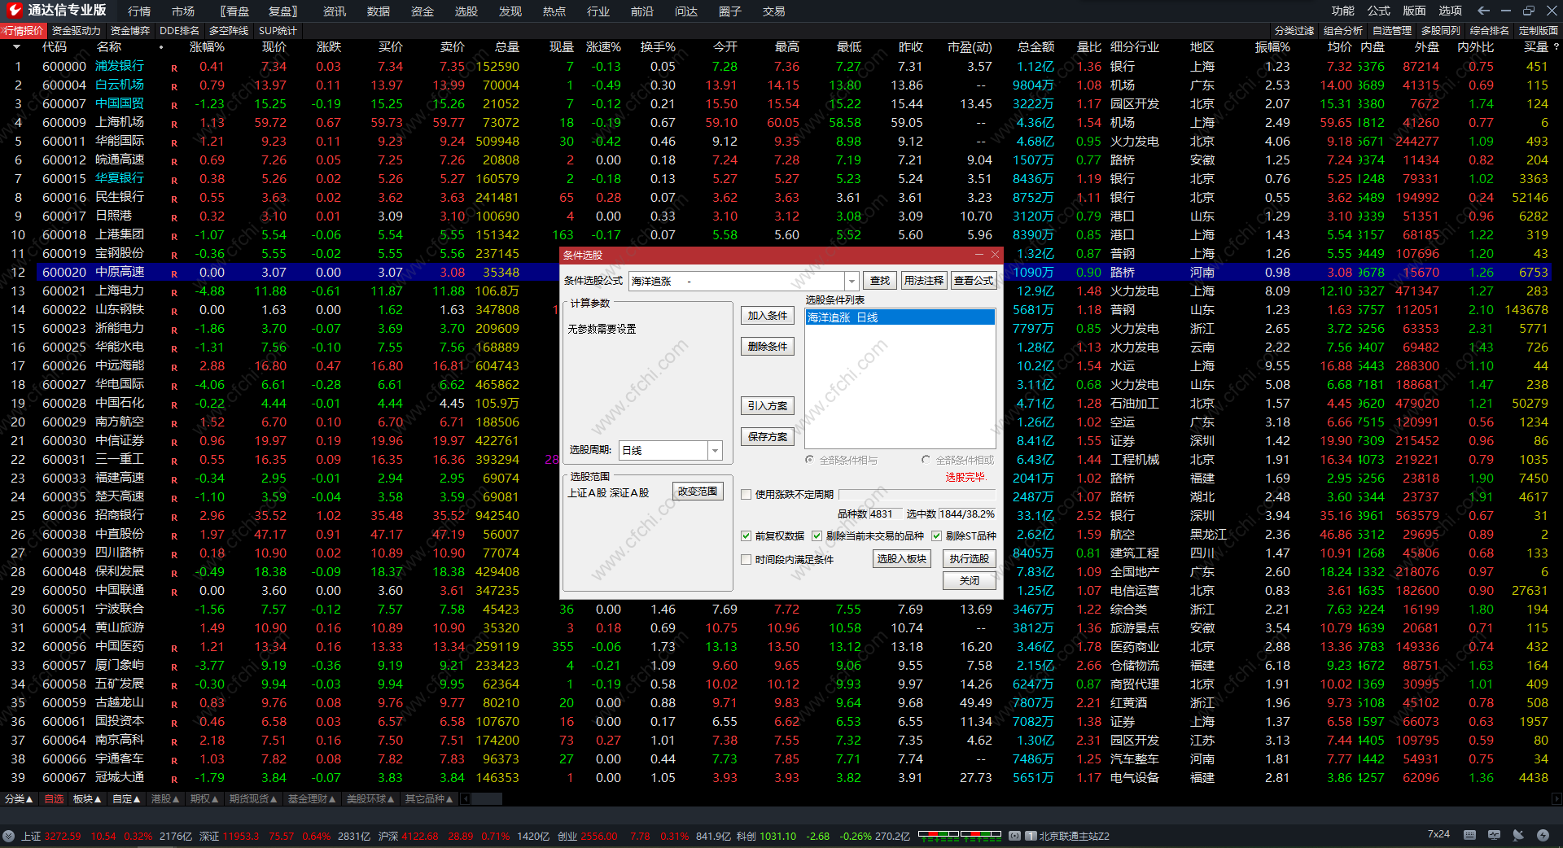Image resolution: width=1563 pixels, height=848 pixels.
Task: Select 海洋追涨 日线 in the condition list
Action: [x=899, y=317]
